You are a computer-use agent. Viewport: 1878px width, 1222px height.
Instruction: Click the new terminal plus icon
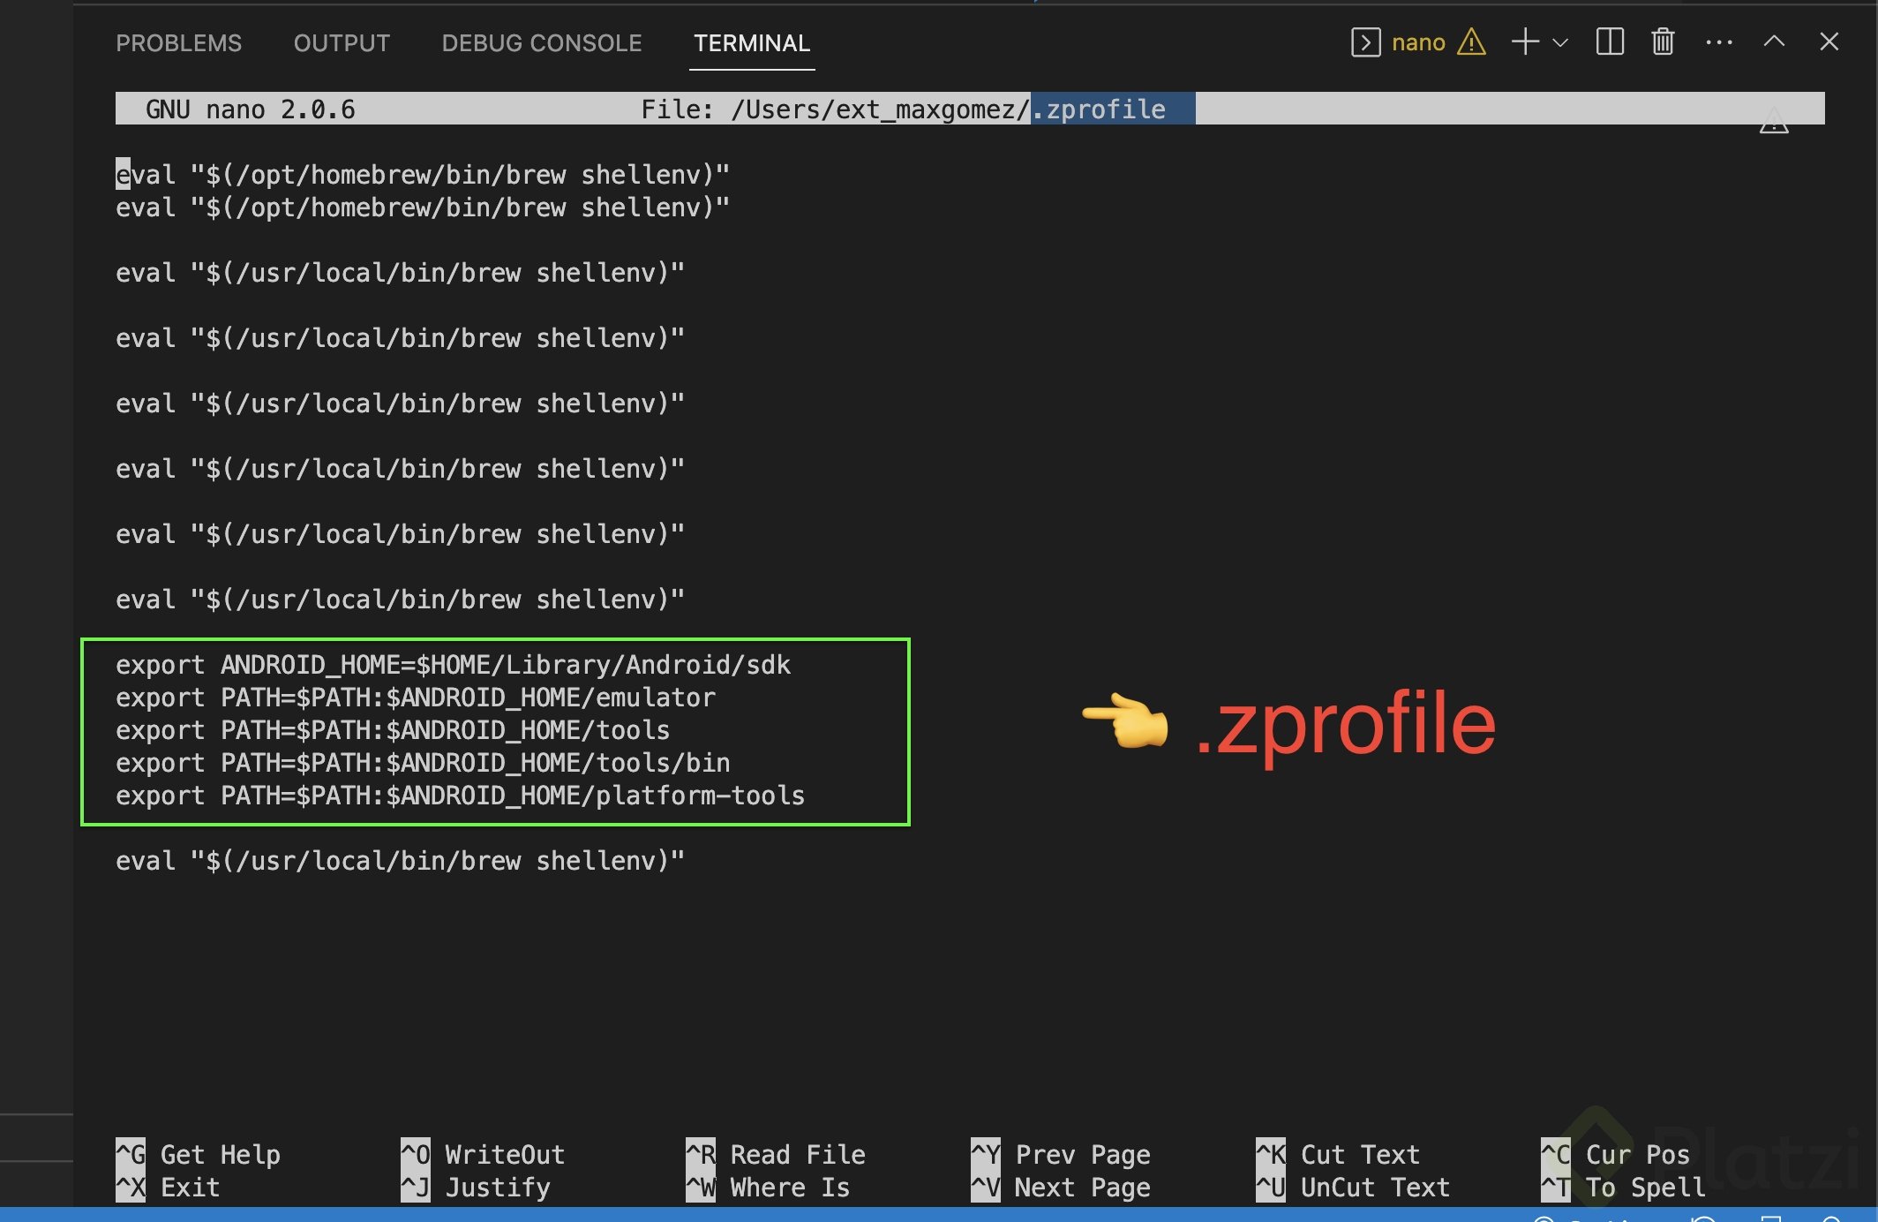[x=1525, y=42]
